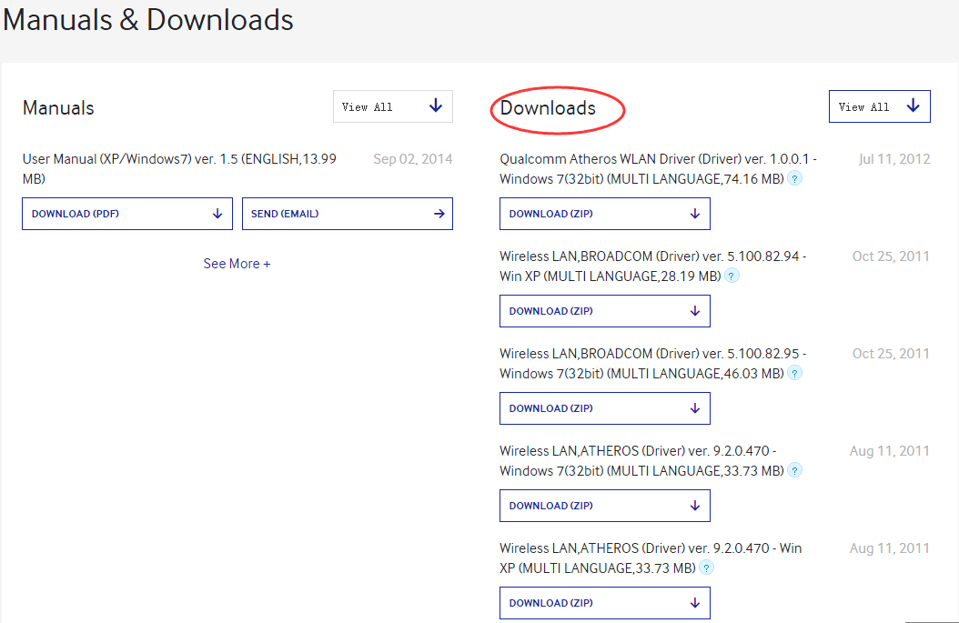Click help icon beside ATHEROS 9.2.0.470 Windows 7
This screenshot has width=959, height=623.
tap(794, 470)
